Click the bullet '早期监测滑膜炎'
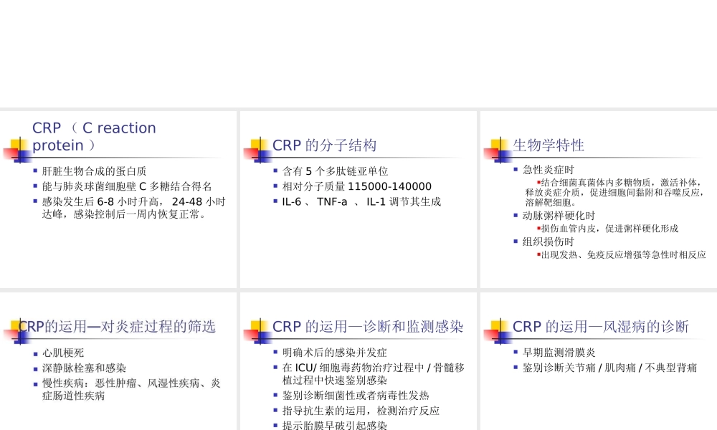The image size is (717, 430). point(559,353)
